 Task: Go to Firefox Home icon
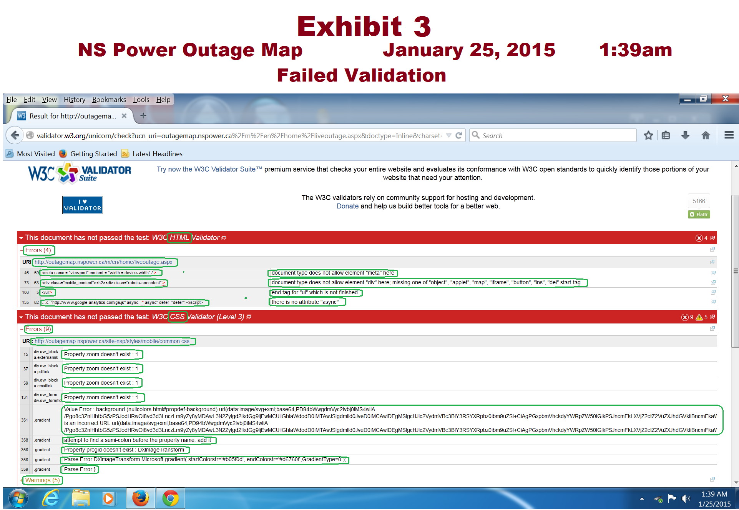tap(705, 135)
